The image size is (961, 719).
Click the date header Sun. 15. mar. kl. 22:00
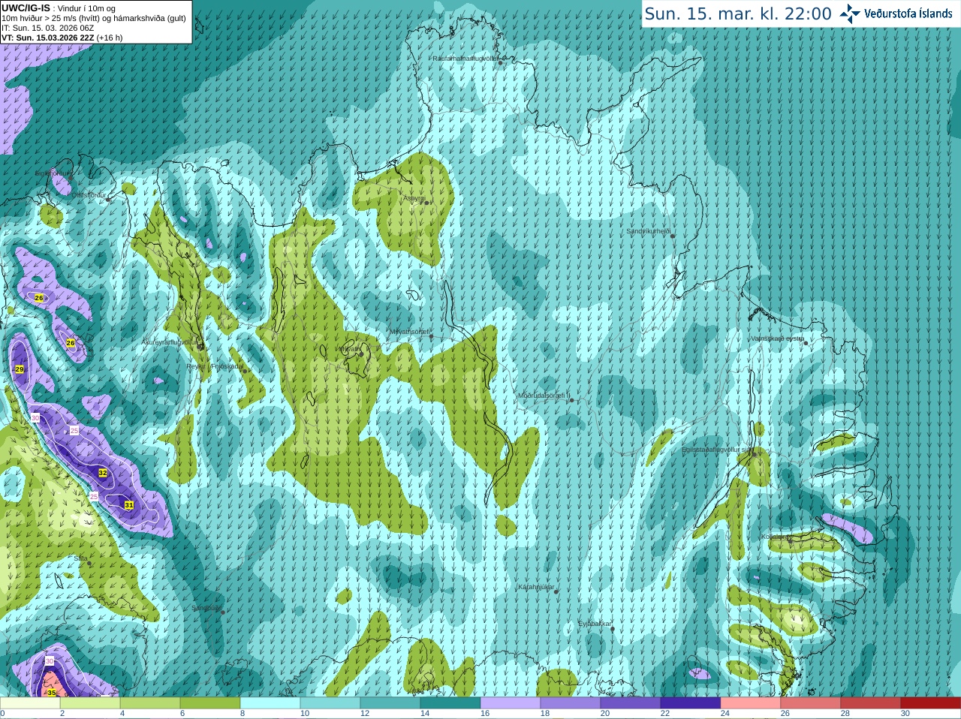pos(738,14)
